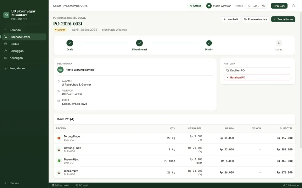Click the RW customer avatar

60,70
